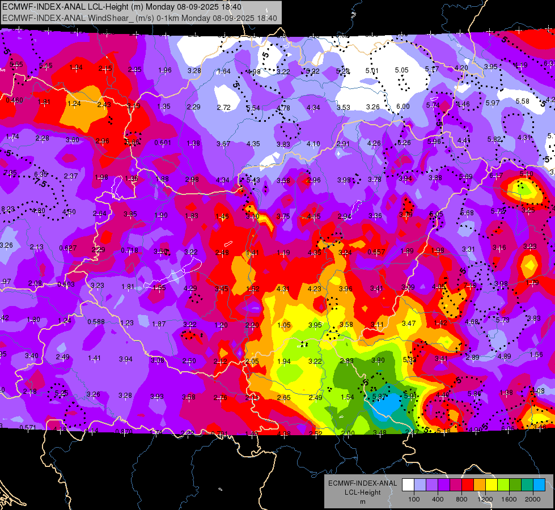
Task: Click the wind shear value 8.23
Action: [8, 209]
